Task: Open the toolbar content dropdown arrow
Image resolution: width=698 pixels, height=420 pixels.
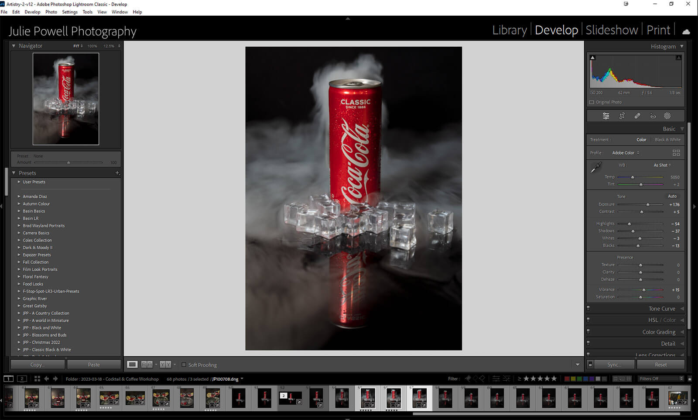Action: coord(578,365)
